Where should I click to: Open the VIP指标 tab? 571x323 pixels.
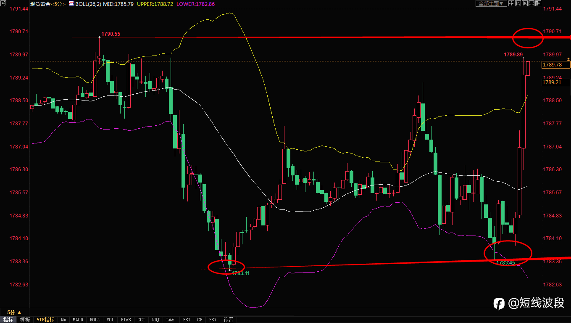click(45, 320)
